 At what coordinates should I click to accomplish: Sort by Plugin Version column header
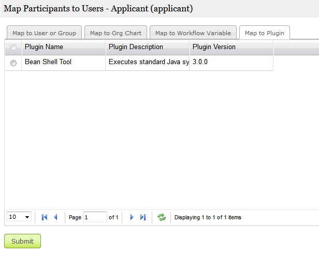tap(230, 47)
